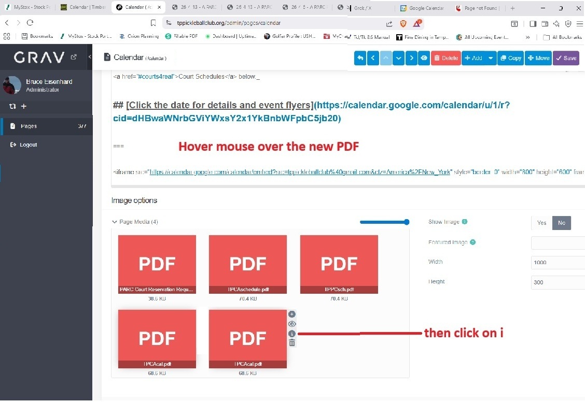
Task: Click the back arrow button in page toolbar
Action: click(360, 58)
